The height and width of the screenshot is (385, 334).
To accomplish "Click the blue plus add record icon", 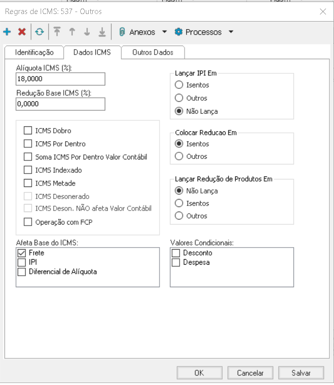I will coord(7,32).
